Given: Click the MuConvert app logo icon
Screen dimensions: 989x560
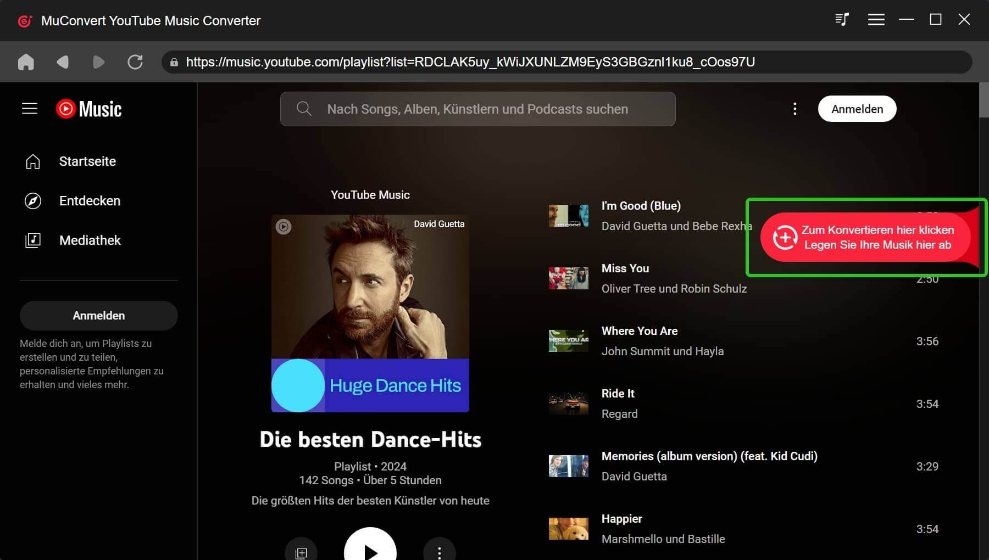Looking at the screenshot, I should pos(25,21).
